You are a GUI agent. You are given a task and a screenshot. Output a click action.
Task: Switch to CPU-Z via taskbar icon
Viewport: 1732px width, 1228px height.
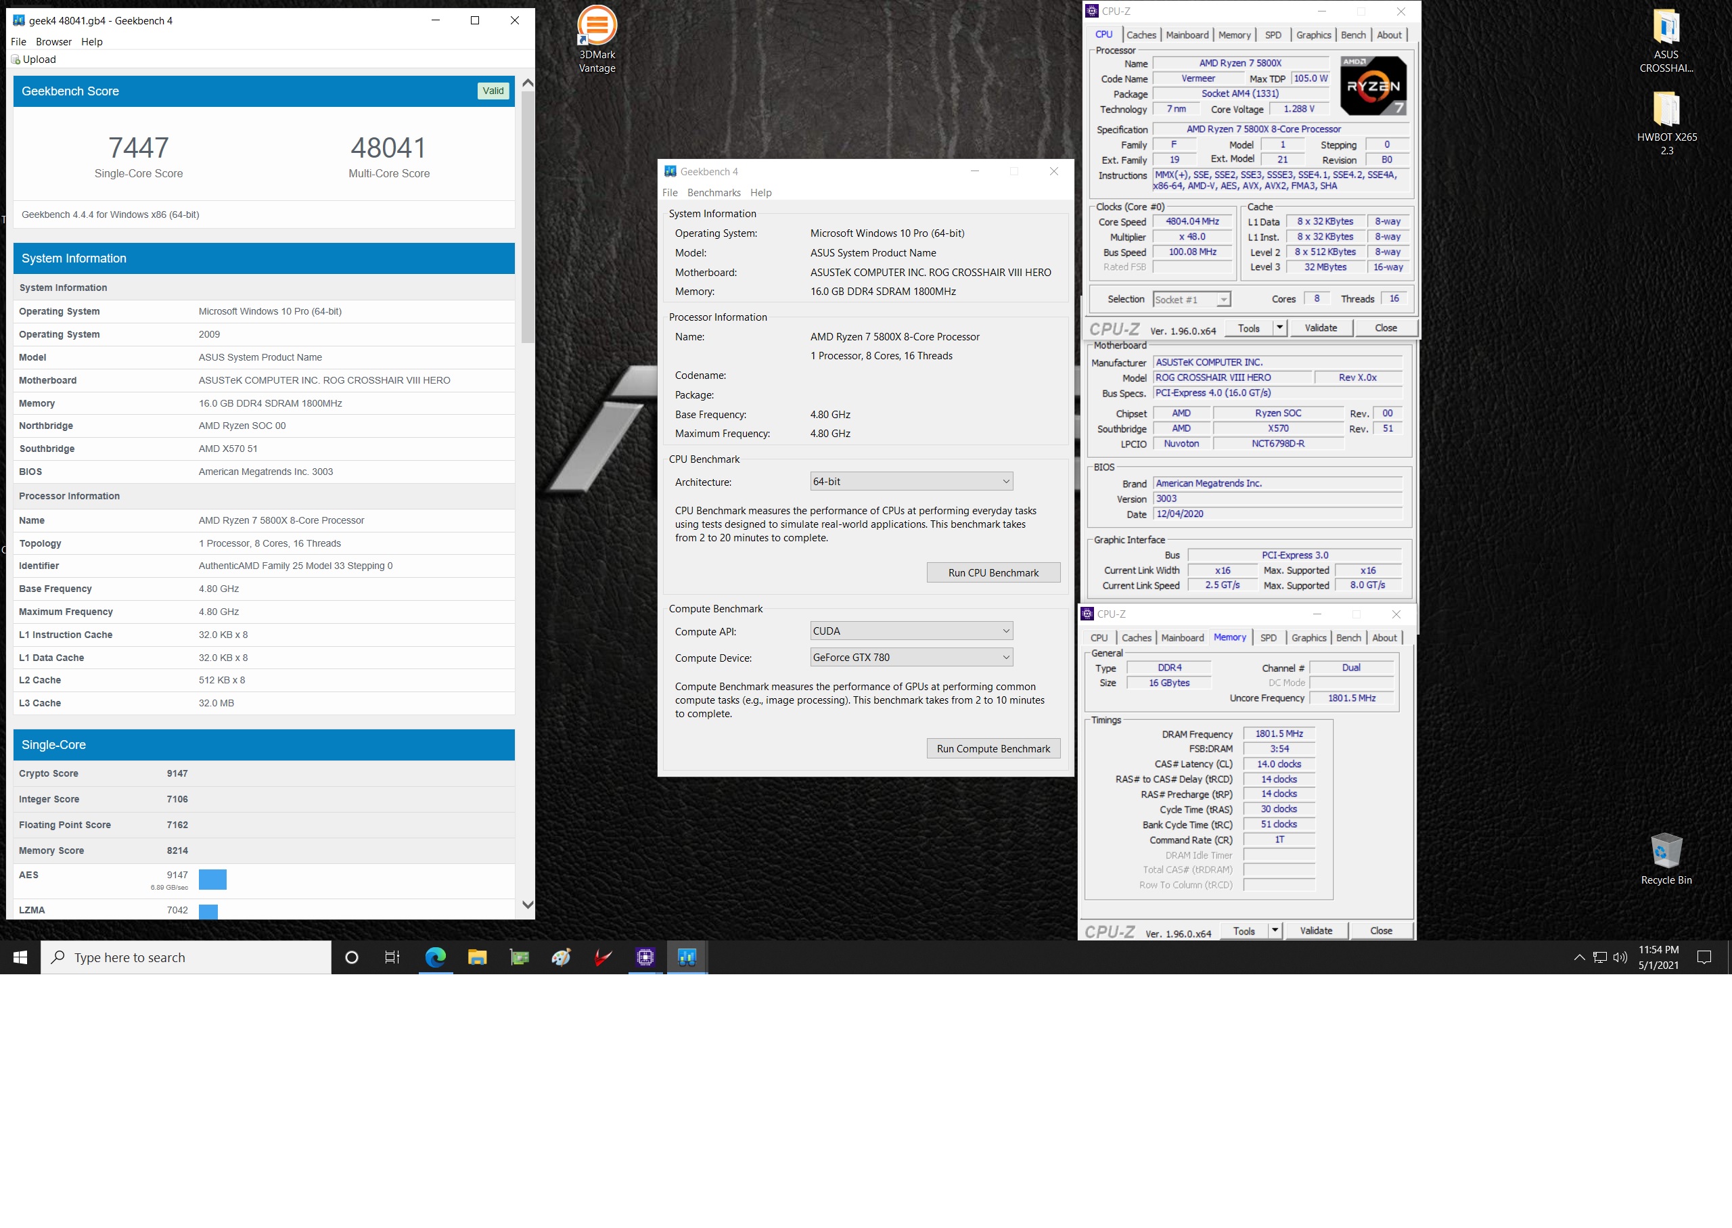coord(645,957)
